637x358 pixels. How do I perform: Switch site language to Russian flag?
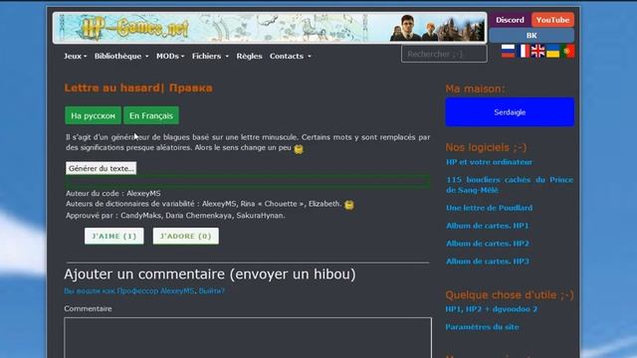pyautogui.click(x=508, y=51)
